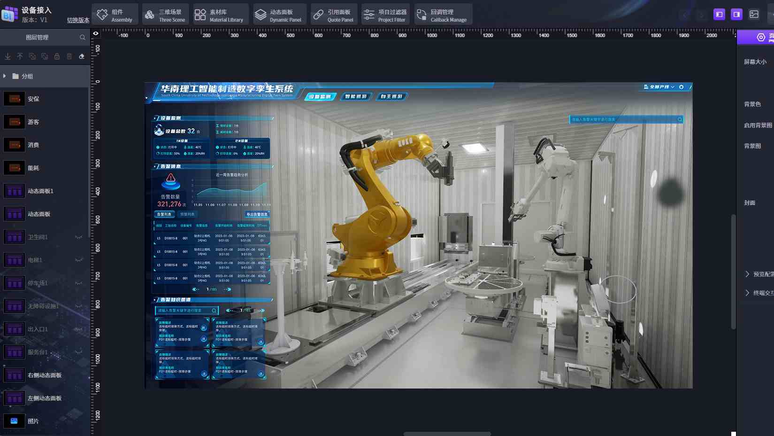
Task: Open the Assembly components menu
Action: coord(115,15)
